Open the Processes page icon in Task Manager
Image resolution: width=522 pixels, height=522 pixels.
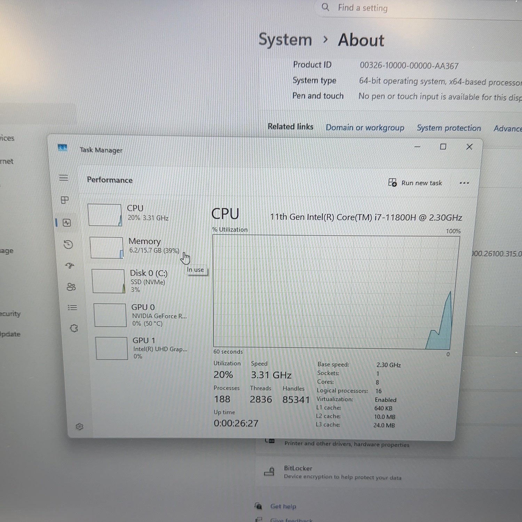pos(65,200)
